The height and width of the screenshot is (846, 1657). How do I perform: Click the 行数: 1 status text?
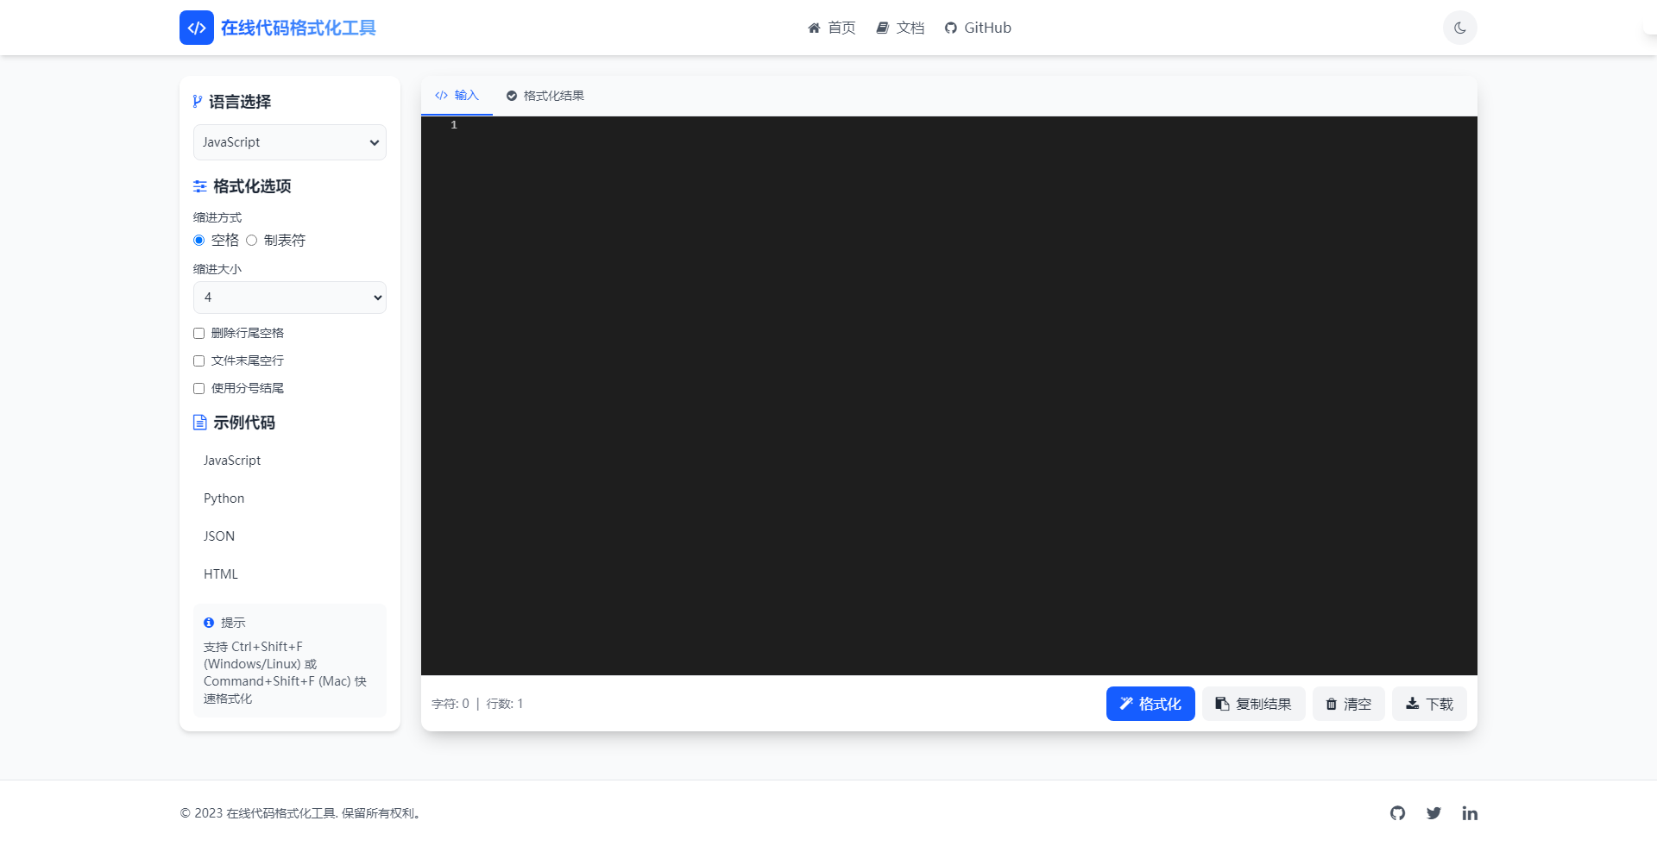505,704
